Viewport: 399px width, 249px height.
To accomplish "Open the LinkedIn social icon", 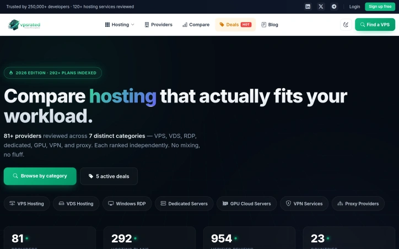I will (x=308, y=7).
